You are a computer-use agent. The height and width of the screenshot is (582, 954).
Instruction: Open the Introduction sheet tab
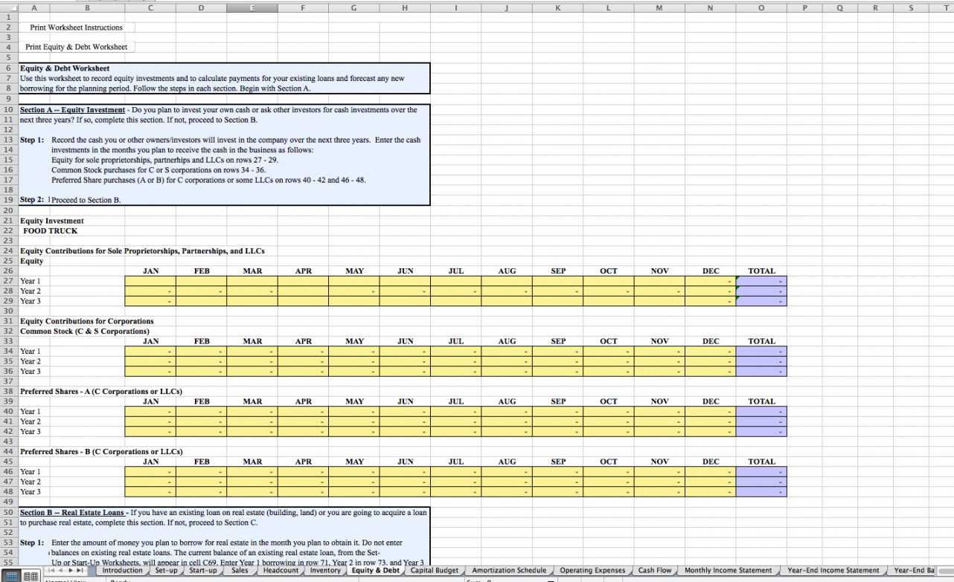(x=122, y=571)
